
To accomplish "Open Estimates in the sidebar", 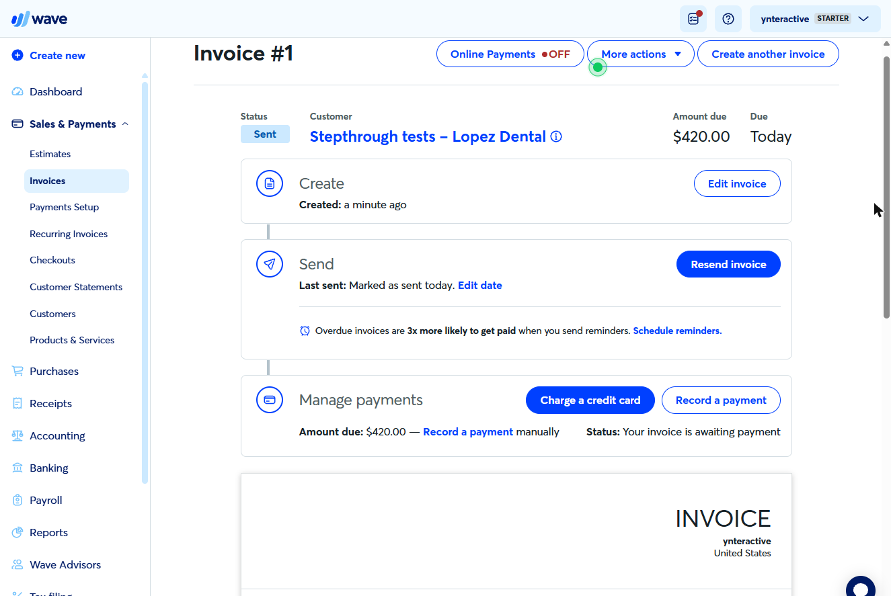I will (x=50, y=154).
